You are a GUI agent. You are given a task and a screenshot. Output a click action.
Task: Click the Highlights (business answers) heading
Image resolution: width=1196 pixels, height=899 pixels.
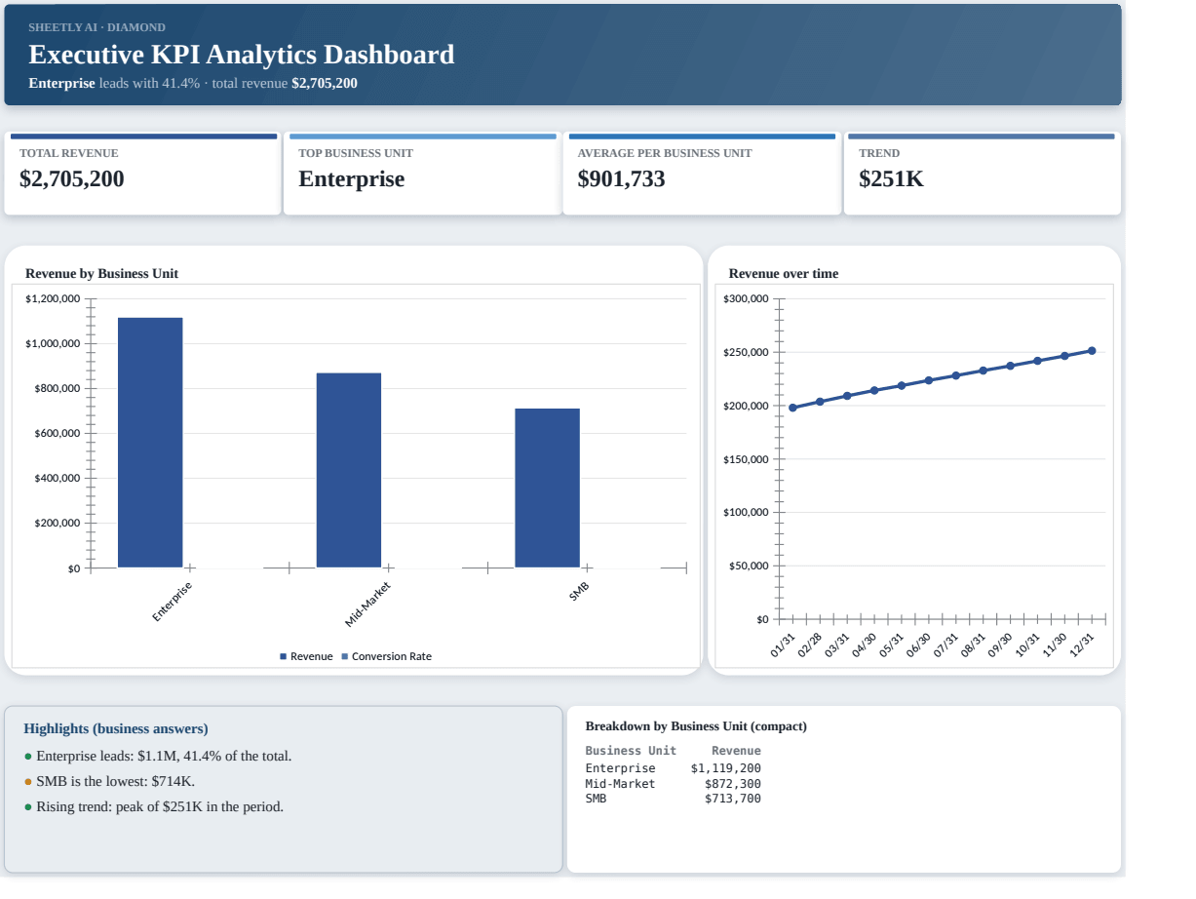[x=116, y=728]
